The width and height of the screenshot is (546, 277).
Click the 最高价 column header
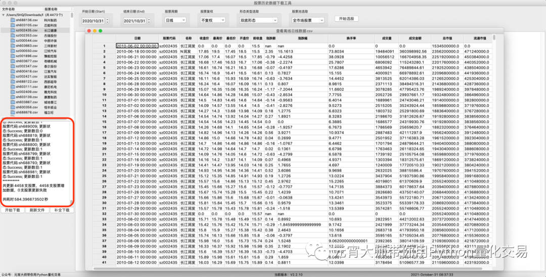[217, 38]
